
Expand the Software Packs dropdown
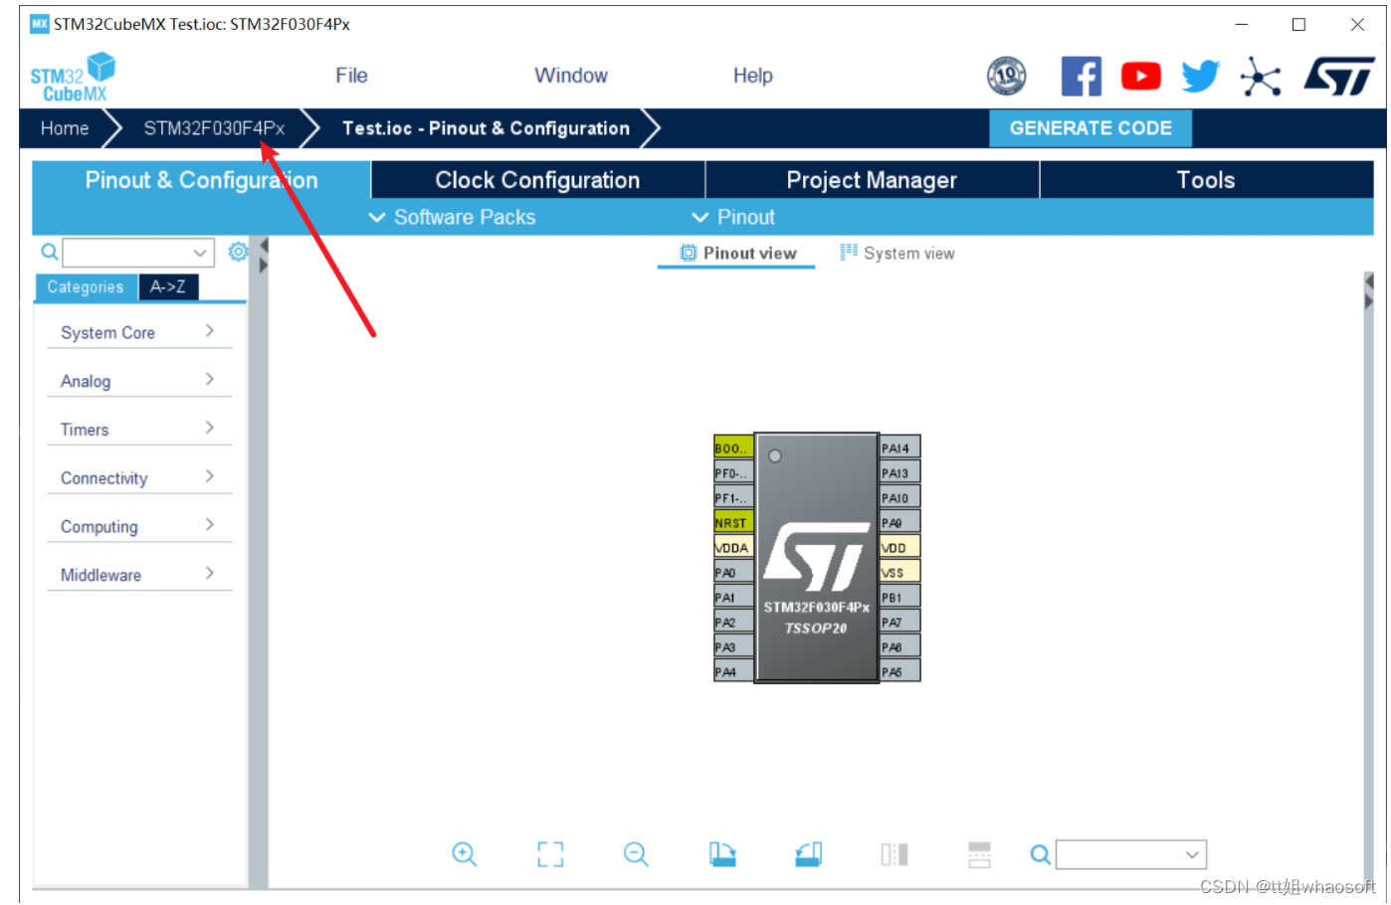(452, 217)
